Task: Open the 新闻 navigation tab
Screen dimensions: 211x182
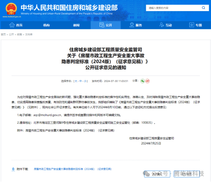Action: [76, 25]
